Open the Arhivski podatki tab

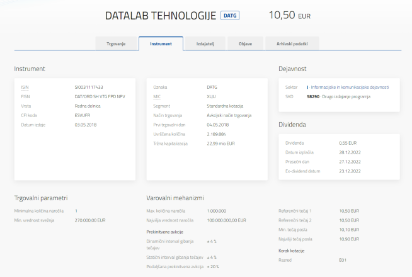[292, 43]
